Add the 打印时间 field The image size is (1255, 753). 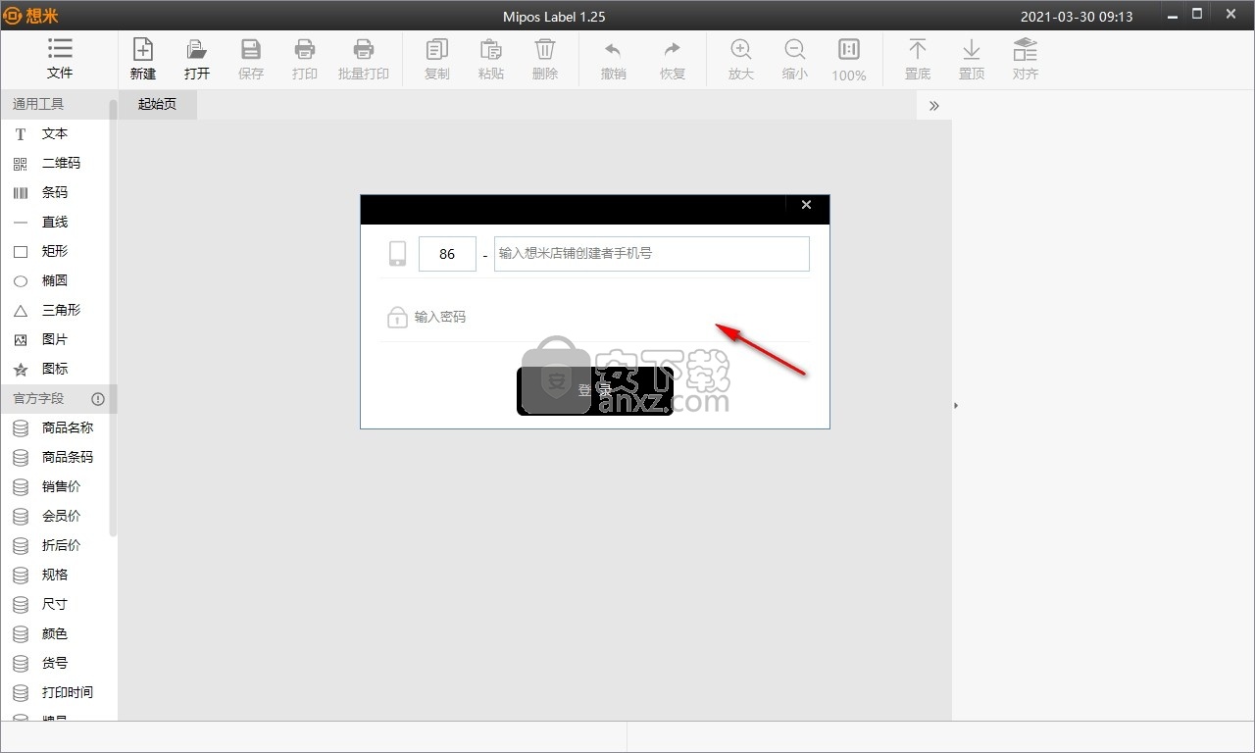pyautogui.click(x=55, y=692)
